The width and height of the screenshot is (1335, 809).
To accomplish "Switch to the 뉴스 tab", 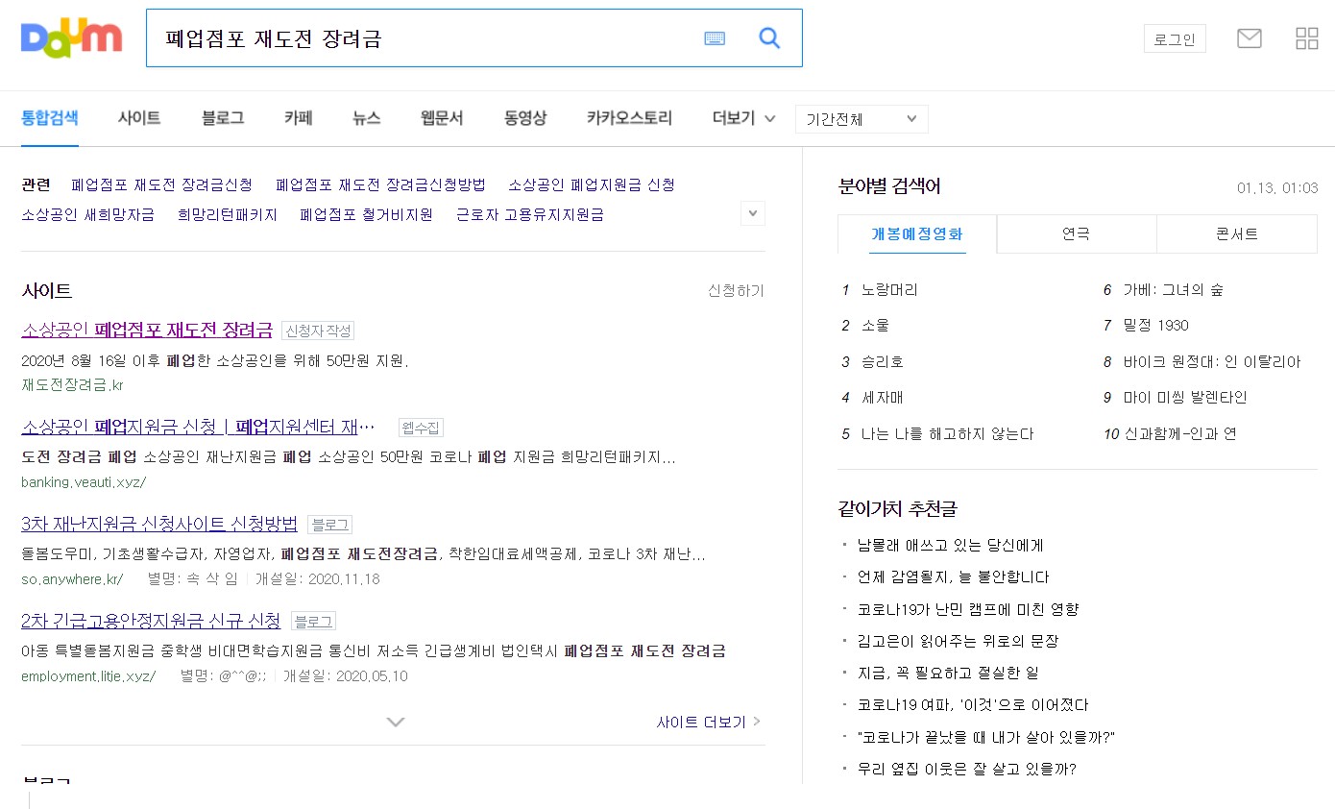I will (x=366, y=118).
